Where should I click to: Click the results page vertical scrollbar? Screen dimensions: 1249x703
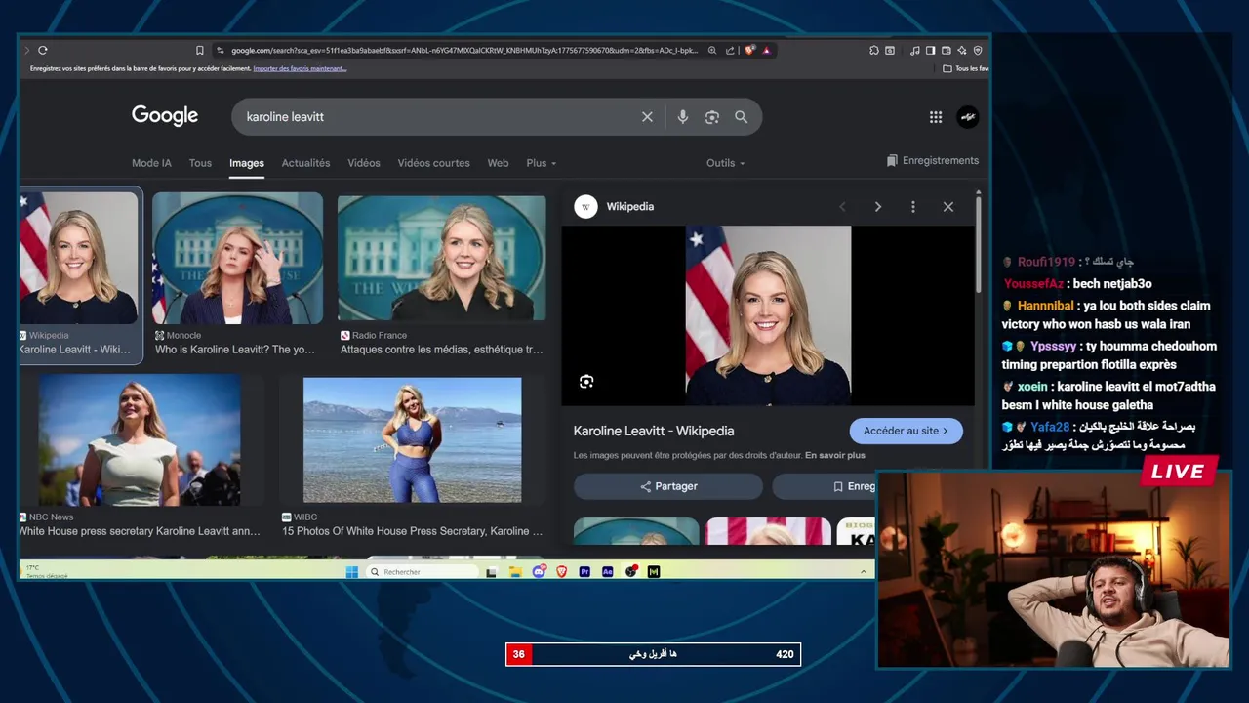979,244
